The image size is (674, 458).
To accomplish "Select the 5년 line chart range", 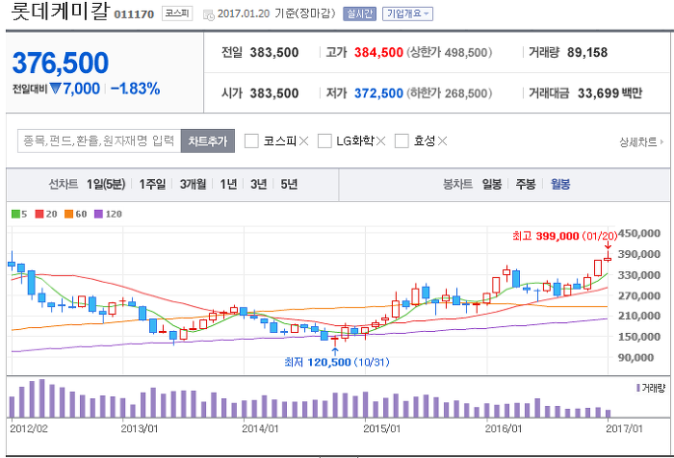I will (289, 185).
